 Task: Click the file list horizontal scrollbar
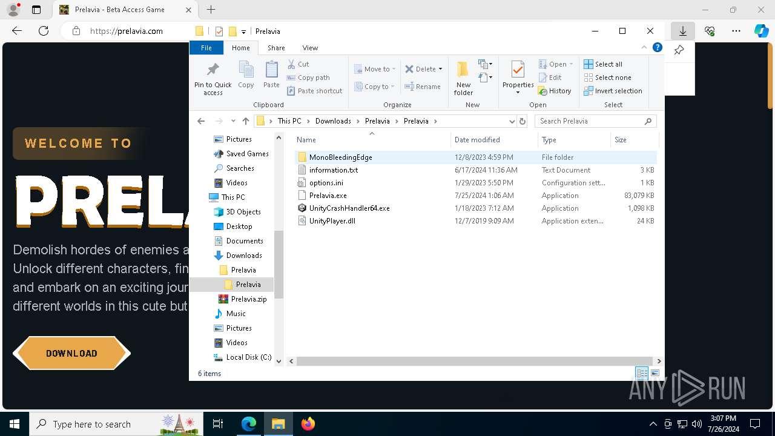click(475, 361)
